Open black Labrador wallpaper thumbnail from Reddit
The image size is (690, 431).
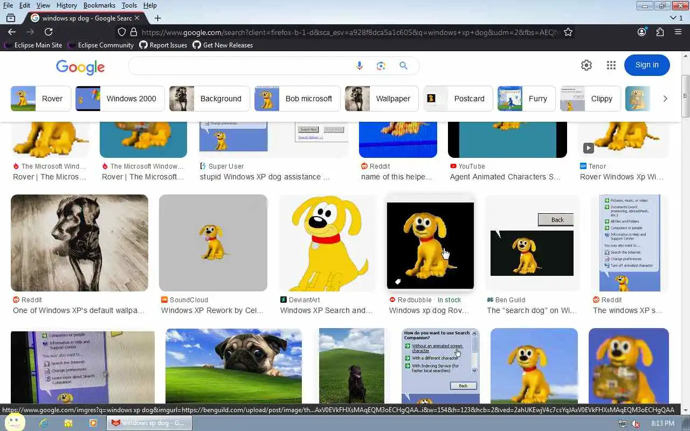[79, 243]
